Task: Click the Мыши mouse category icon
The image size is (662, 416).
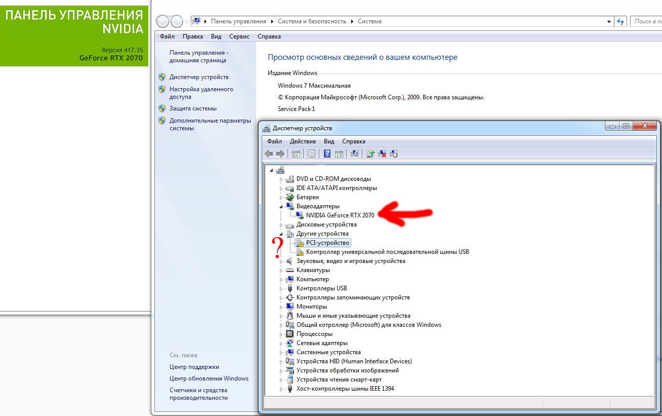Action: pyautogui.click(x=290, y=316)
